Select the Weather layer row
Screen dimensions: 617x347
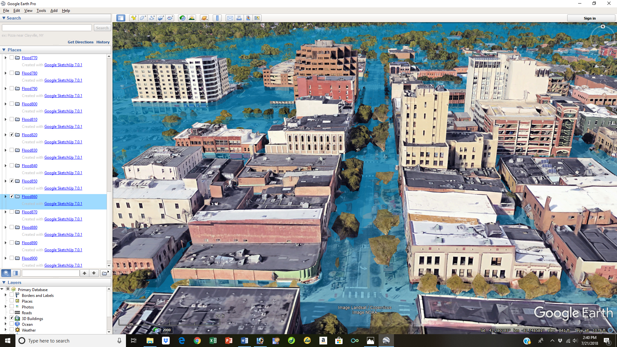pos(29,330)
